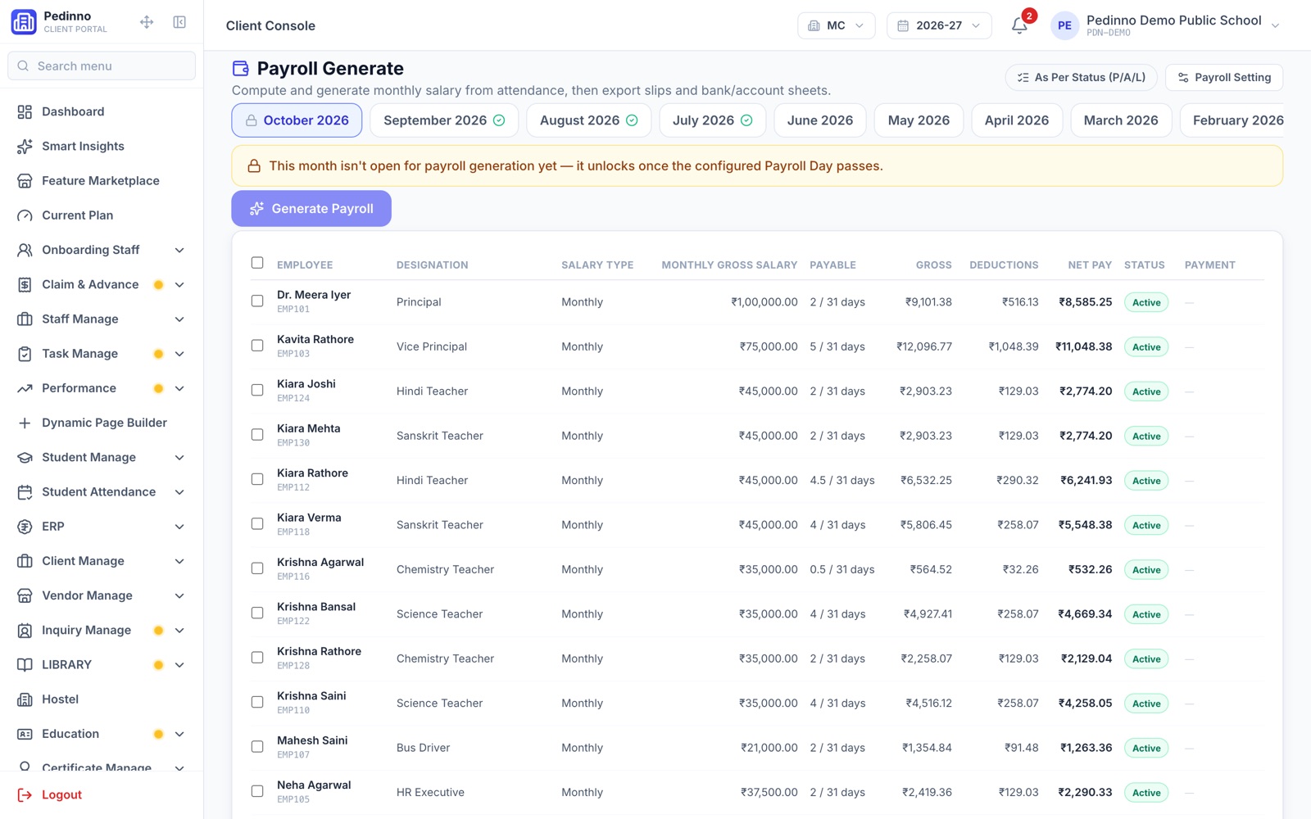Click the PE profile avatar

click(x=1064, y=25)
